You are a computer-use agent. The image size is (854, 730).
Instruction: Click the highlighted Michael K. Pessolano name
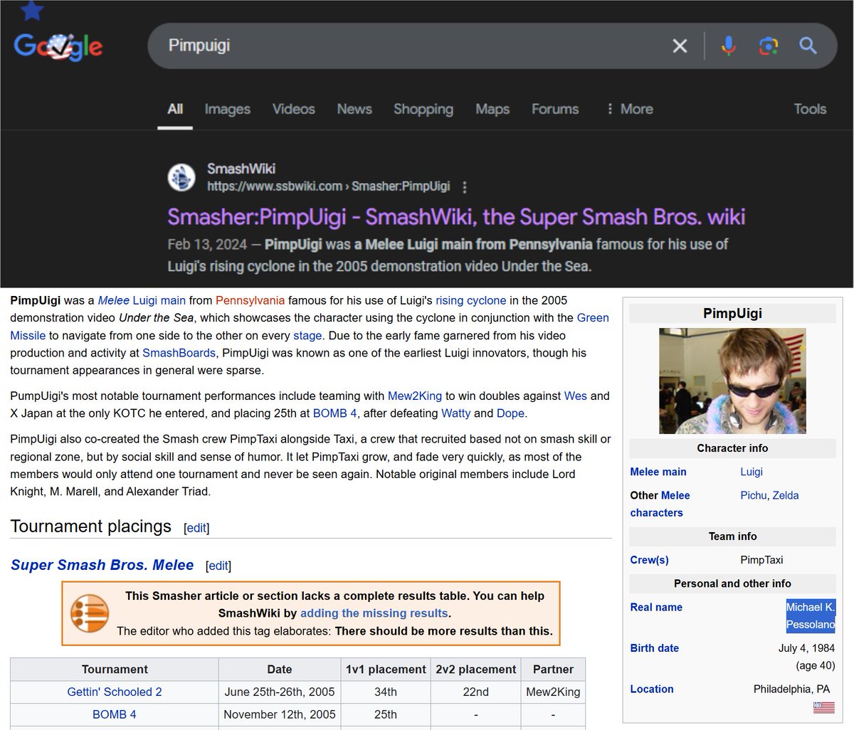[811, 615]
